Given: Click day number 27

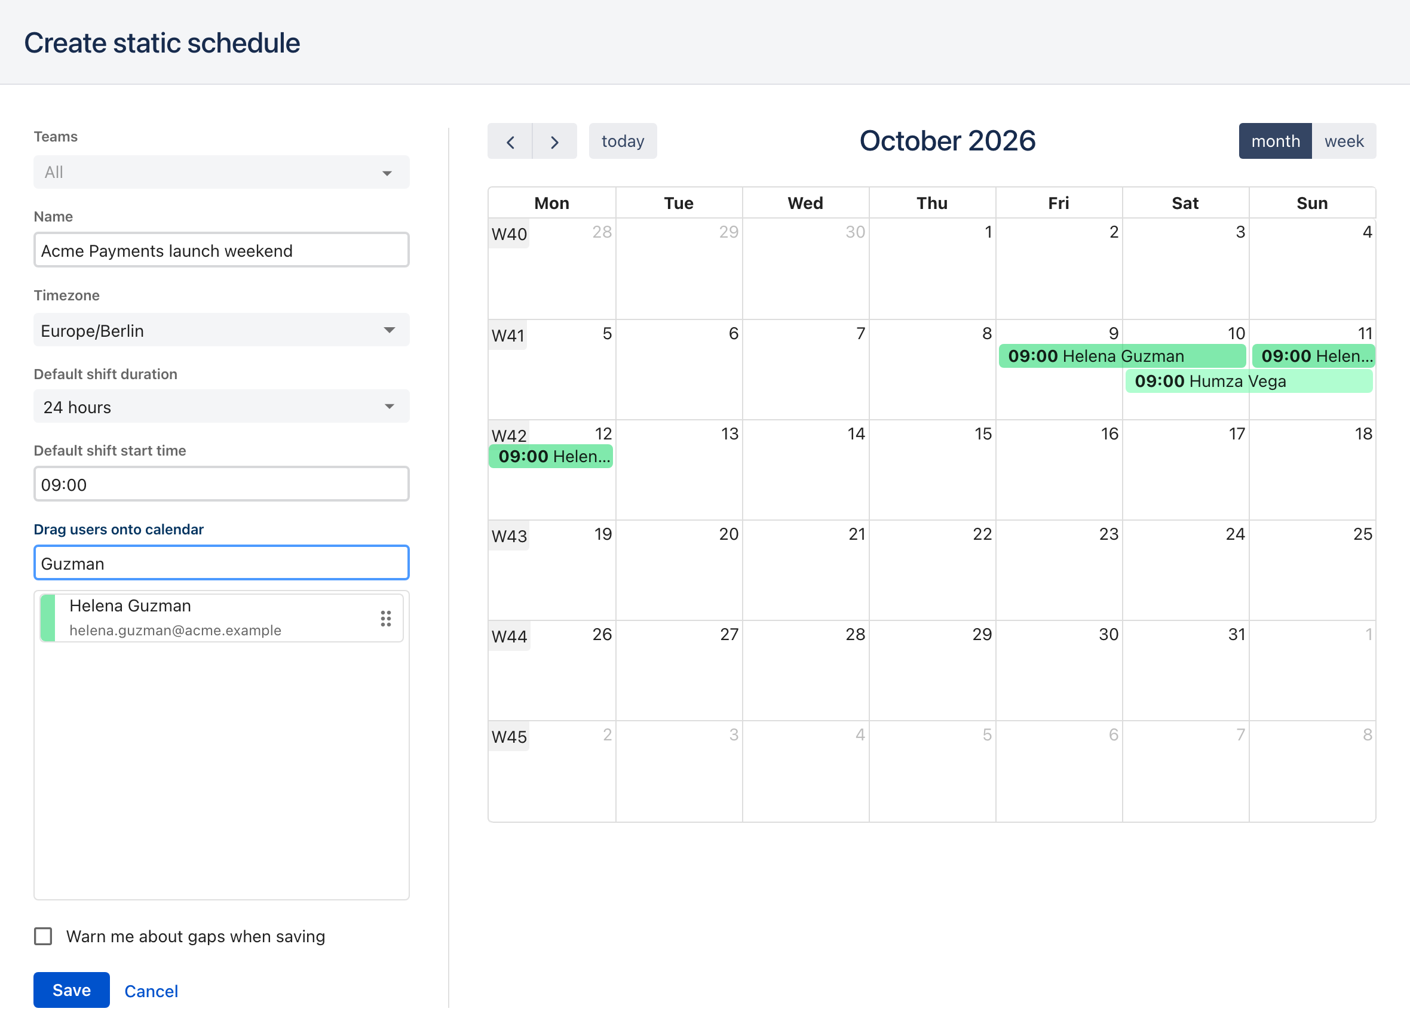Looking at the screenshot, I should [x=729, y=634].
